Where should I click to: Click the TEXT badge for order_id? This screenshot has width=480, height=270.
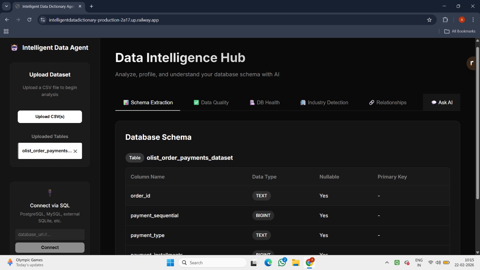pos(262,196)
